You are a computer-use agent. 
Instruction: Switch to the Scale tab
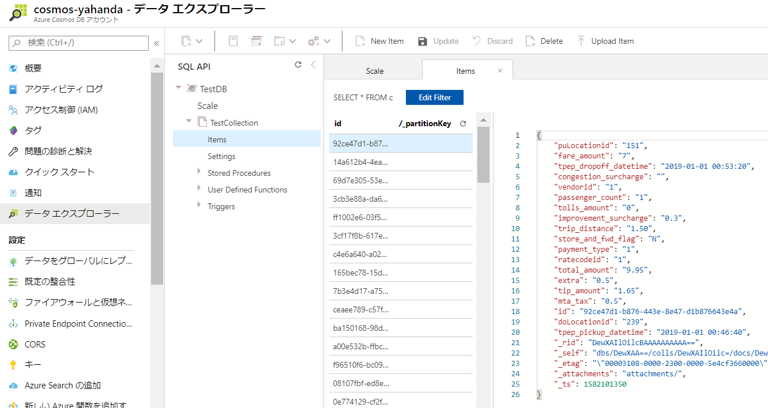(375, 71)
